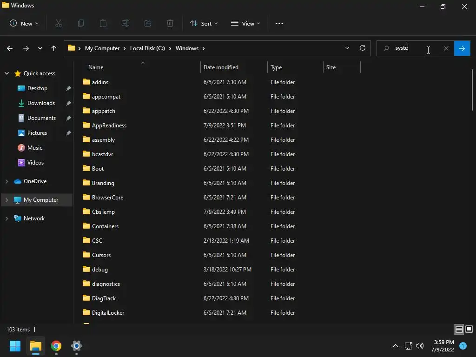
Task: Click the Copy icon in toolbar
Action: pyautogui.click(x=81, y=23)
